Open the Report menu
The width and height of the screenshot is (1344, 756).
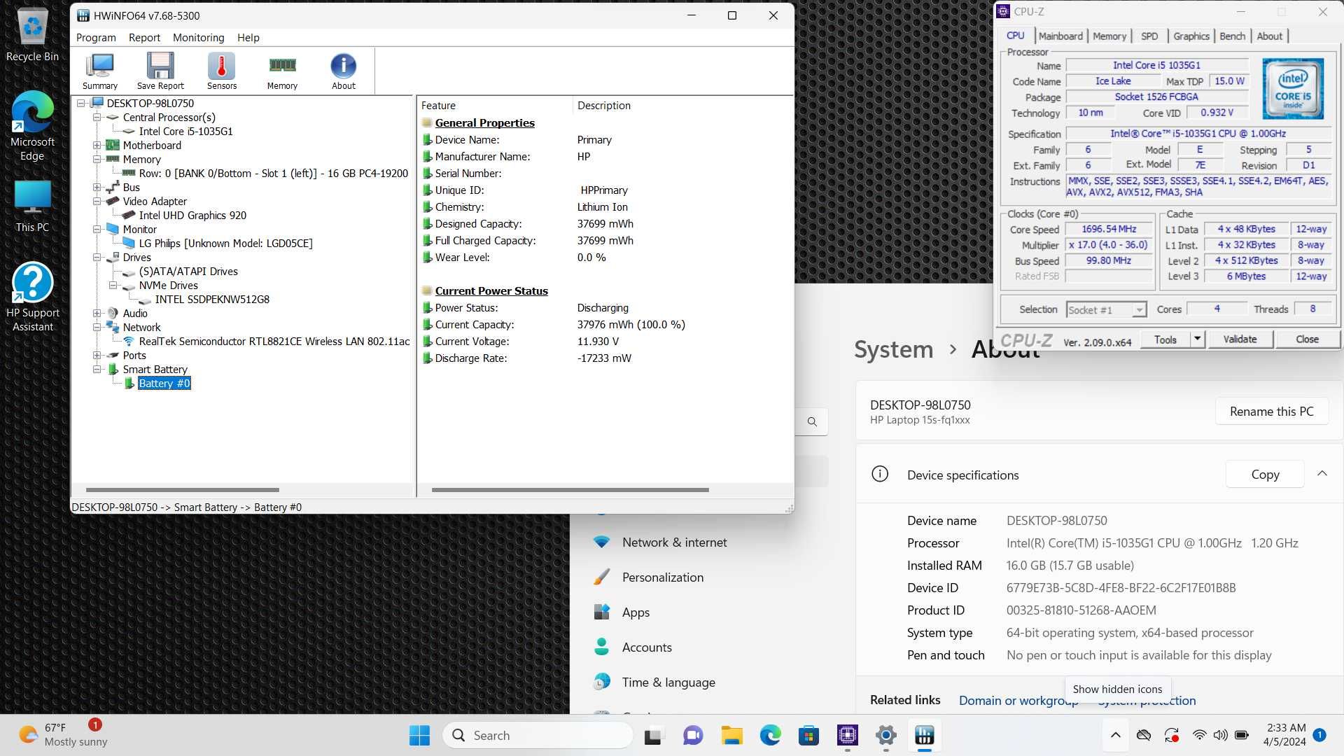144,37
